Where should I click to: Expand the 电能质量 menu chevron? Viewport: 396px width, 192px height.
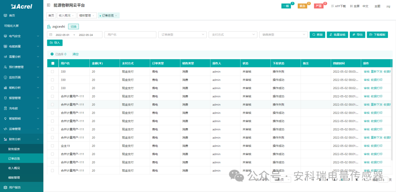point(38,47)
